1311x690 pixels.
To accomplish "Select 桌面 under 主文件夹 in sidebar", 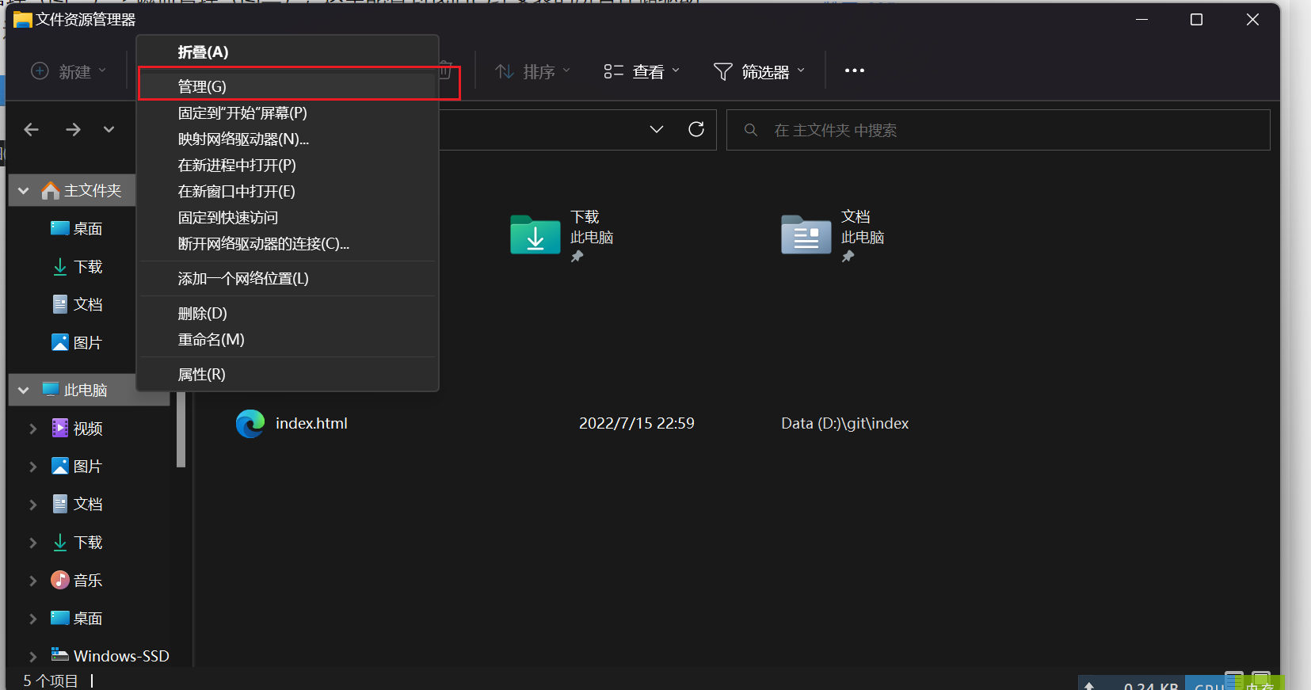I will point(87,229).
